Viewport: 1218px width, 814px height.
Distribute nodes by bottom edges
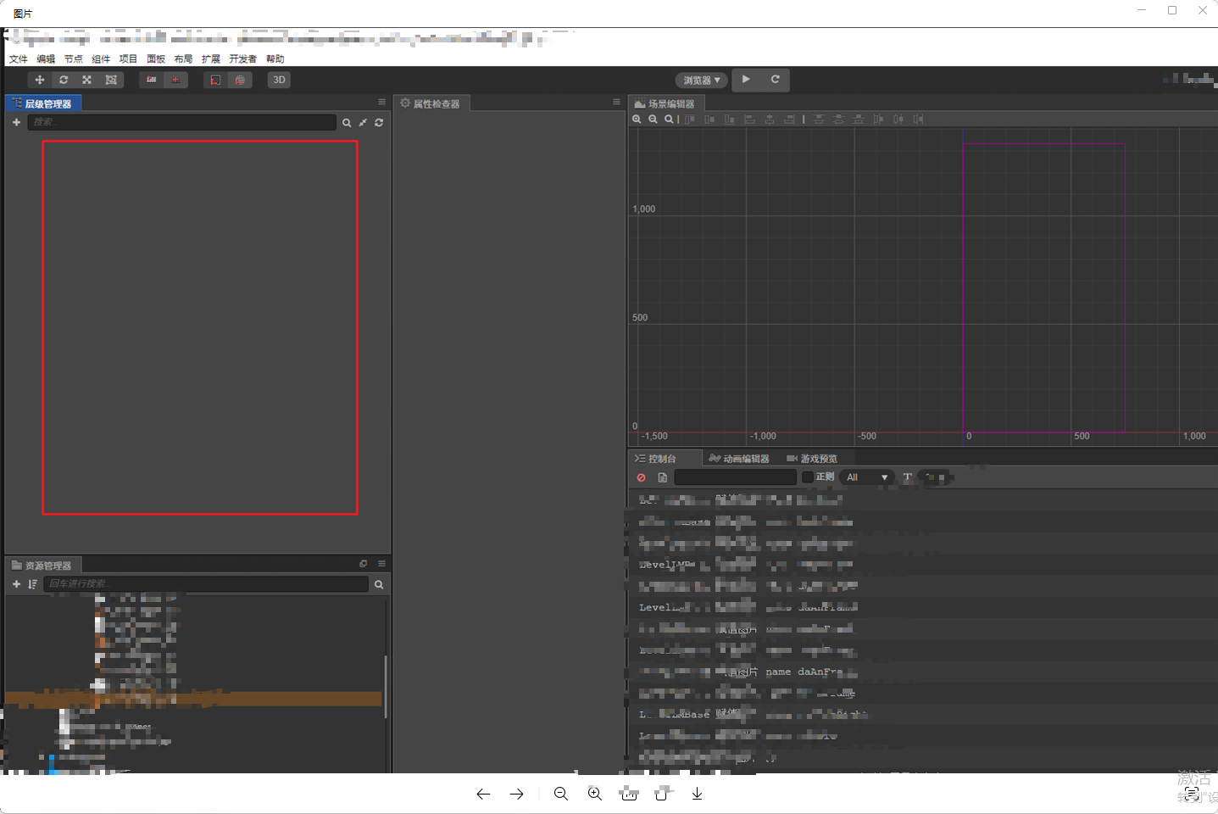[x=858, y=120]
